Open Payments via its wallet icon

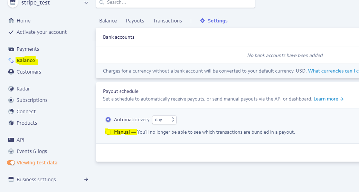pyautogui.click(x=11, y=49)
